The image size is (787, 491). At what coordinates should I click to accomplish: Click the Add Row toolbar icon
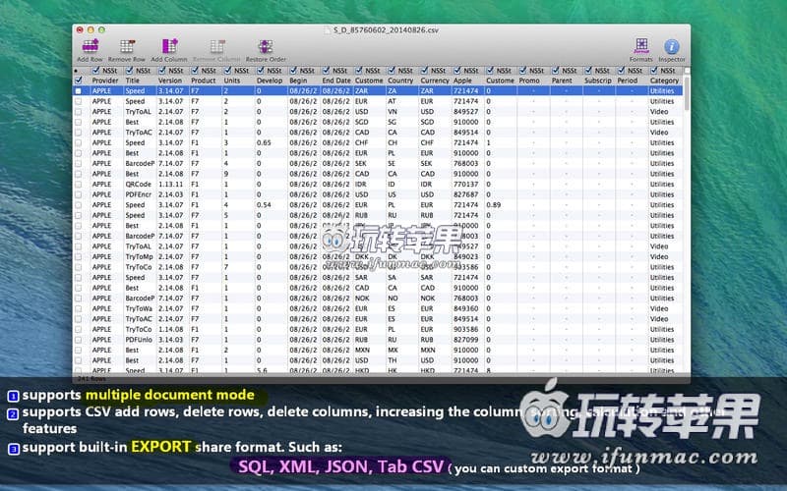click(x=91, y=46)
